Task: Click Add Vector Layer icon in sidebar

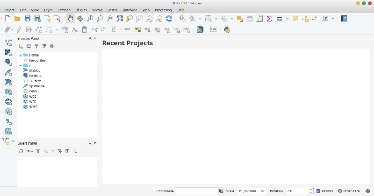Action: pos(8,42)
